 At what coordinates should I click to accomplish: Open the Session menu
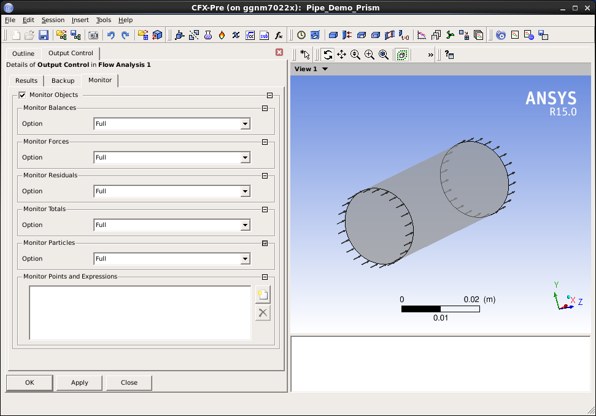[53, 20]
